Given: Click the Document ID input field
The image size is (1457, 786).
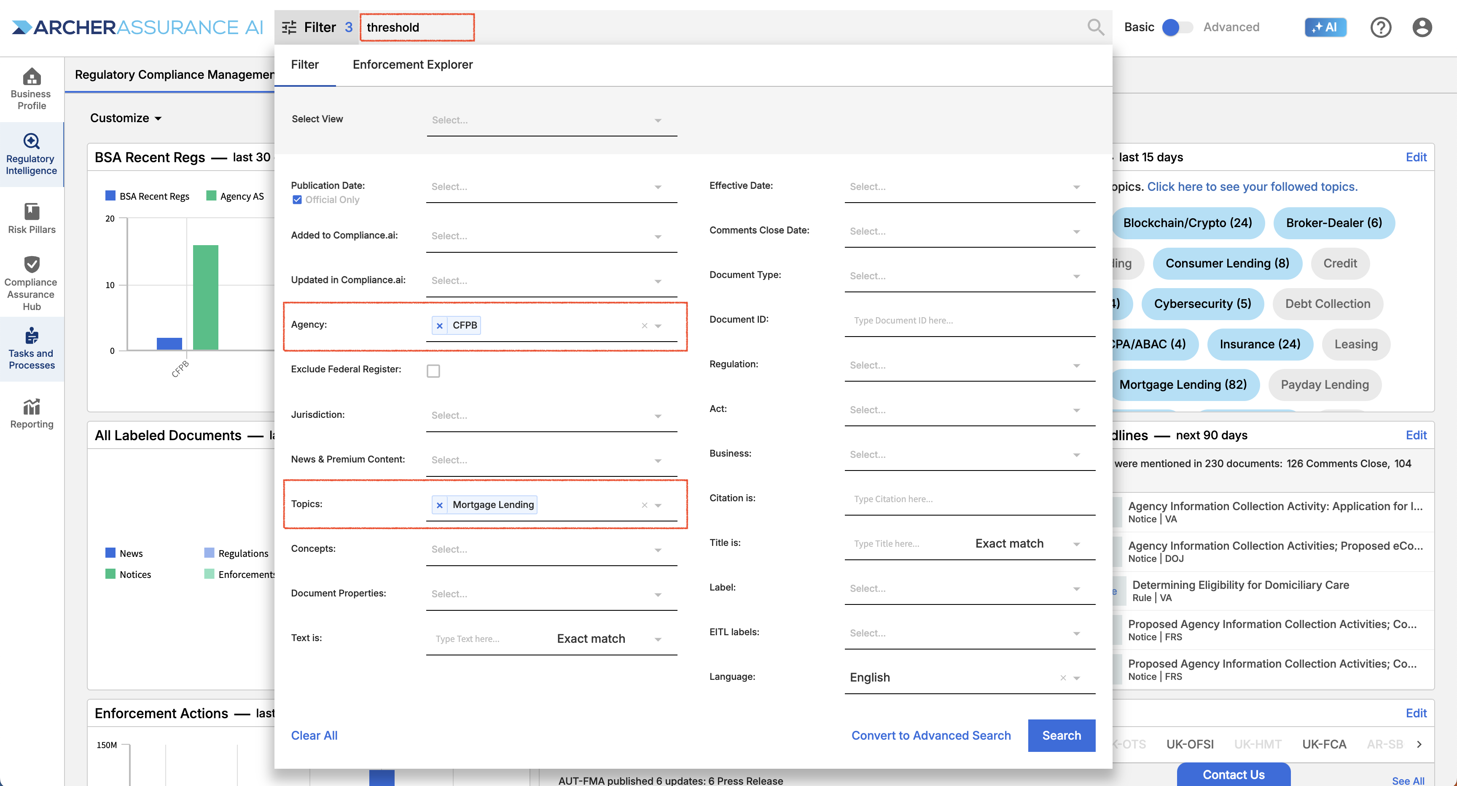Looking at the screenshot, I should coord(970,321).
